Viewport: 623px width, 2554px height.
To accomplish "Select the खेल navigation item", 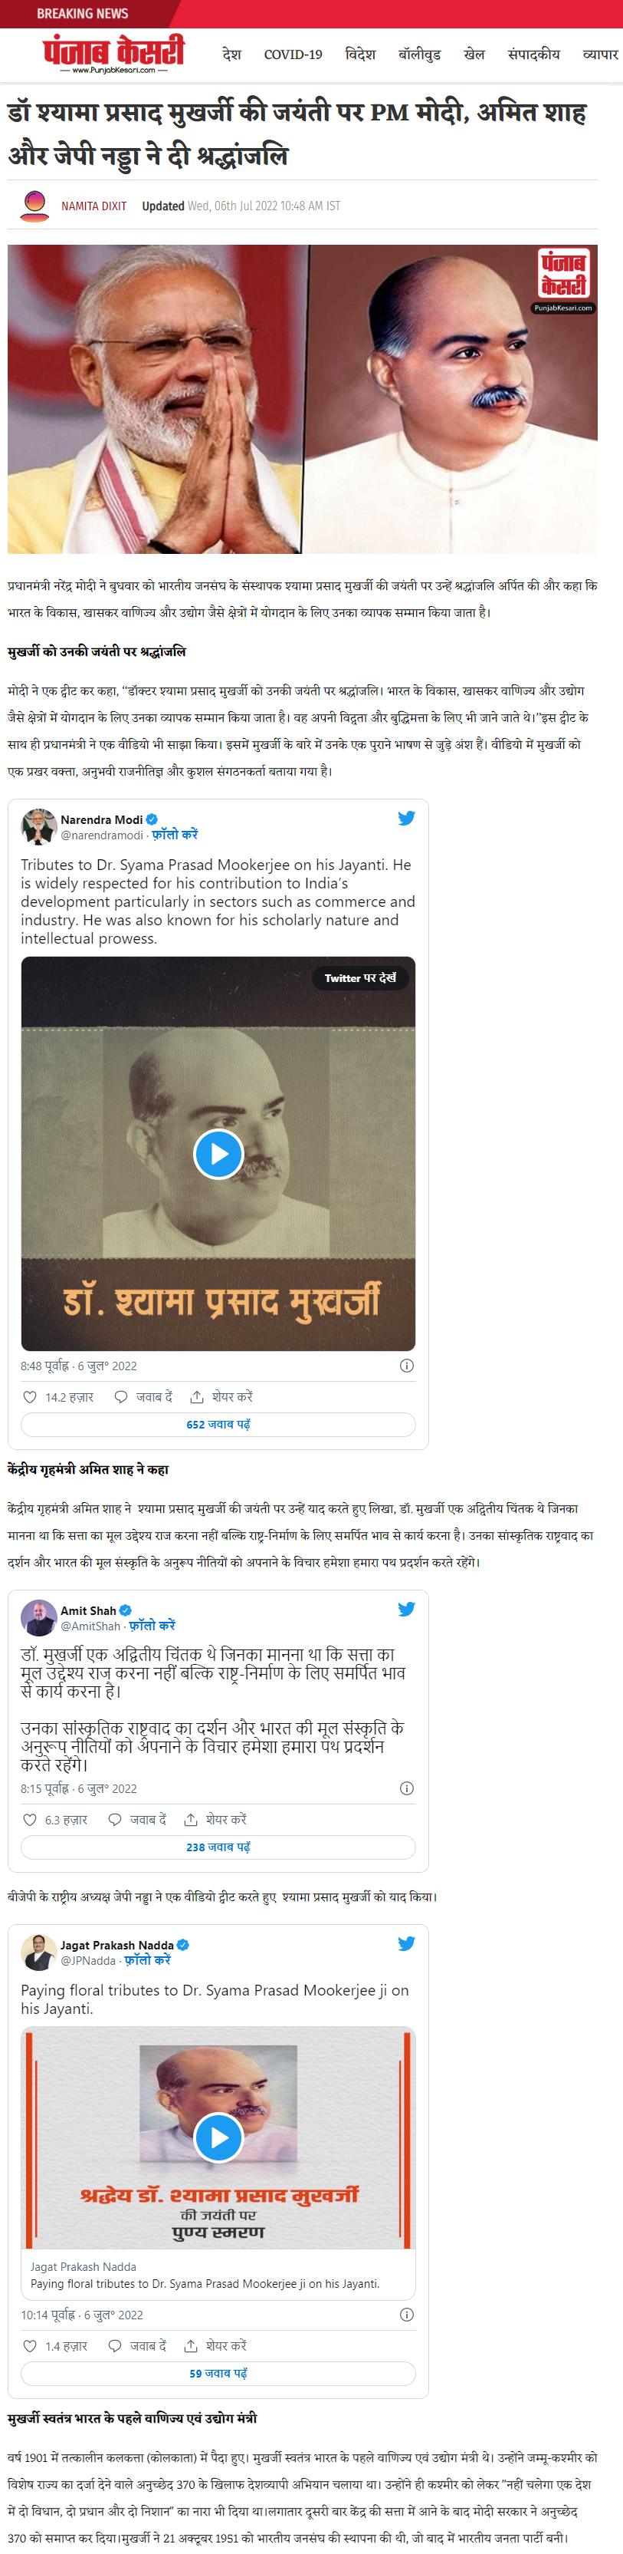I will [x=474, y=54].
